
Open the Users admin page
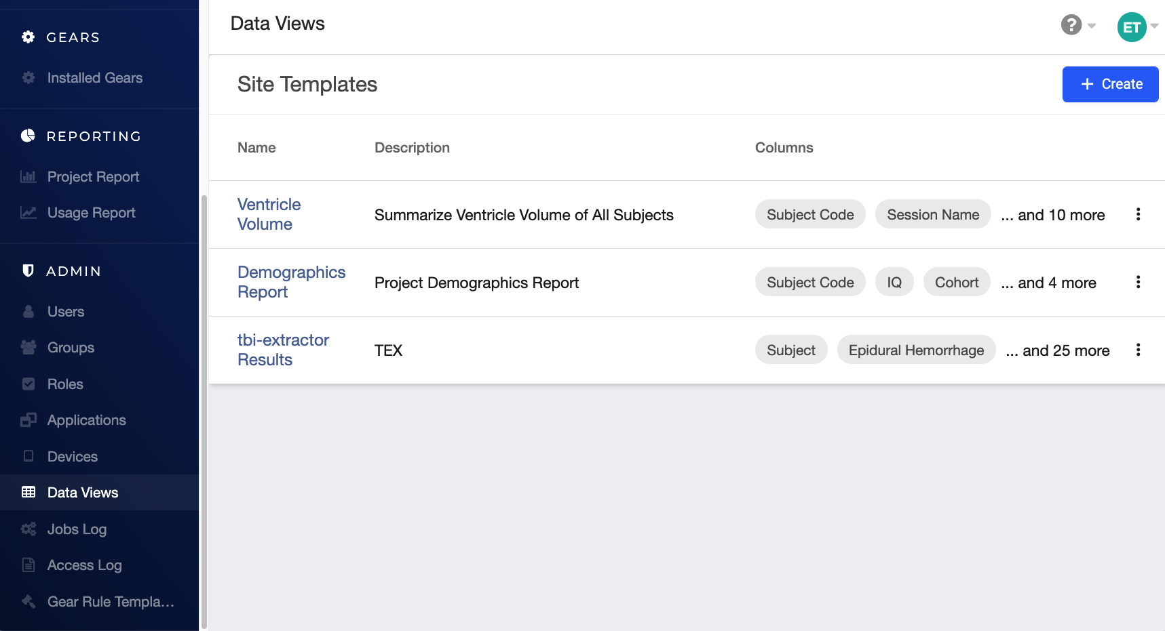pyautogui.click(x=66, y=311)
